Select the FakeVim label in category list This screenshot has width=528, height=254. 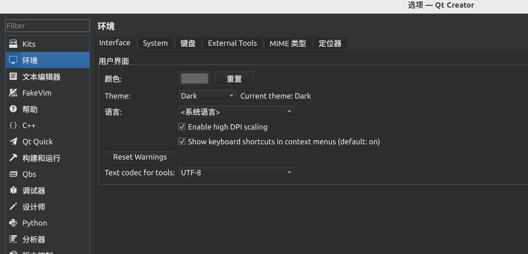[x=37, y=93]
